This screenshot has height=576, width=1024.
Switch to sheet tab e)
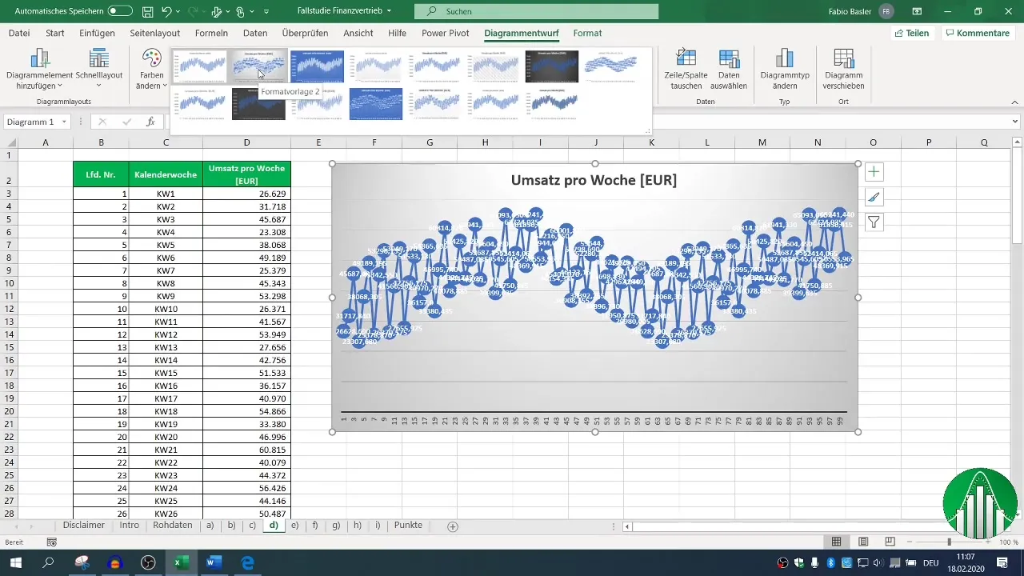pos(294,526)
